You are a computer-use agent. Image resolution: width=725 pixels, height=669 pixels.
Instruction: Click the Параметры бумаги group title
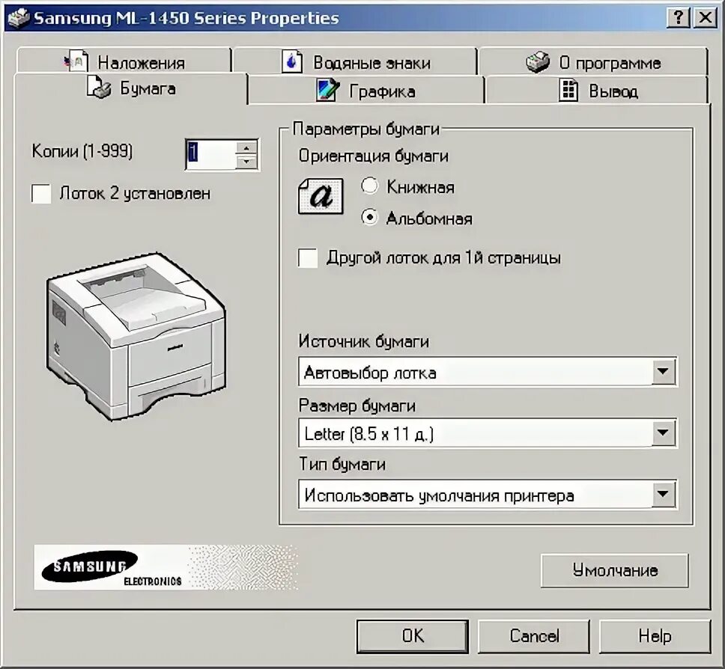(365, 129)
